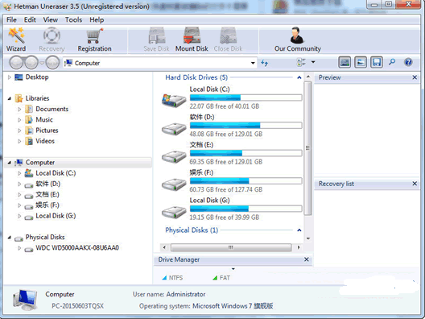This screenshot has height=319, width=425.
Task: Collapse the Computer tree node
Action: point(10,163)
